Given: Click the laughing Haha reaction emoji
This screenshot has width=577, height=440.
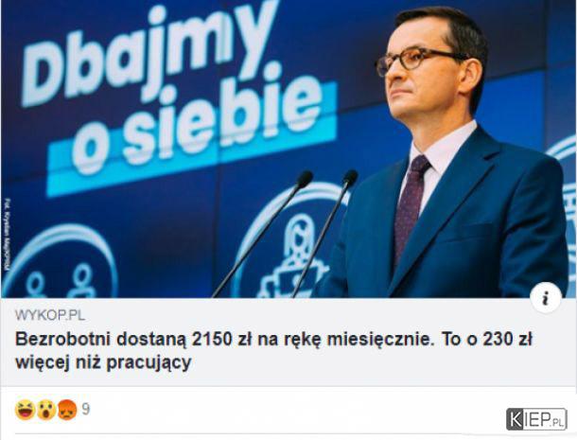Looking at the screenshot, I should pos(25,410).
